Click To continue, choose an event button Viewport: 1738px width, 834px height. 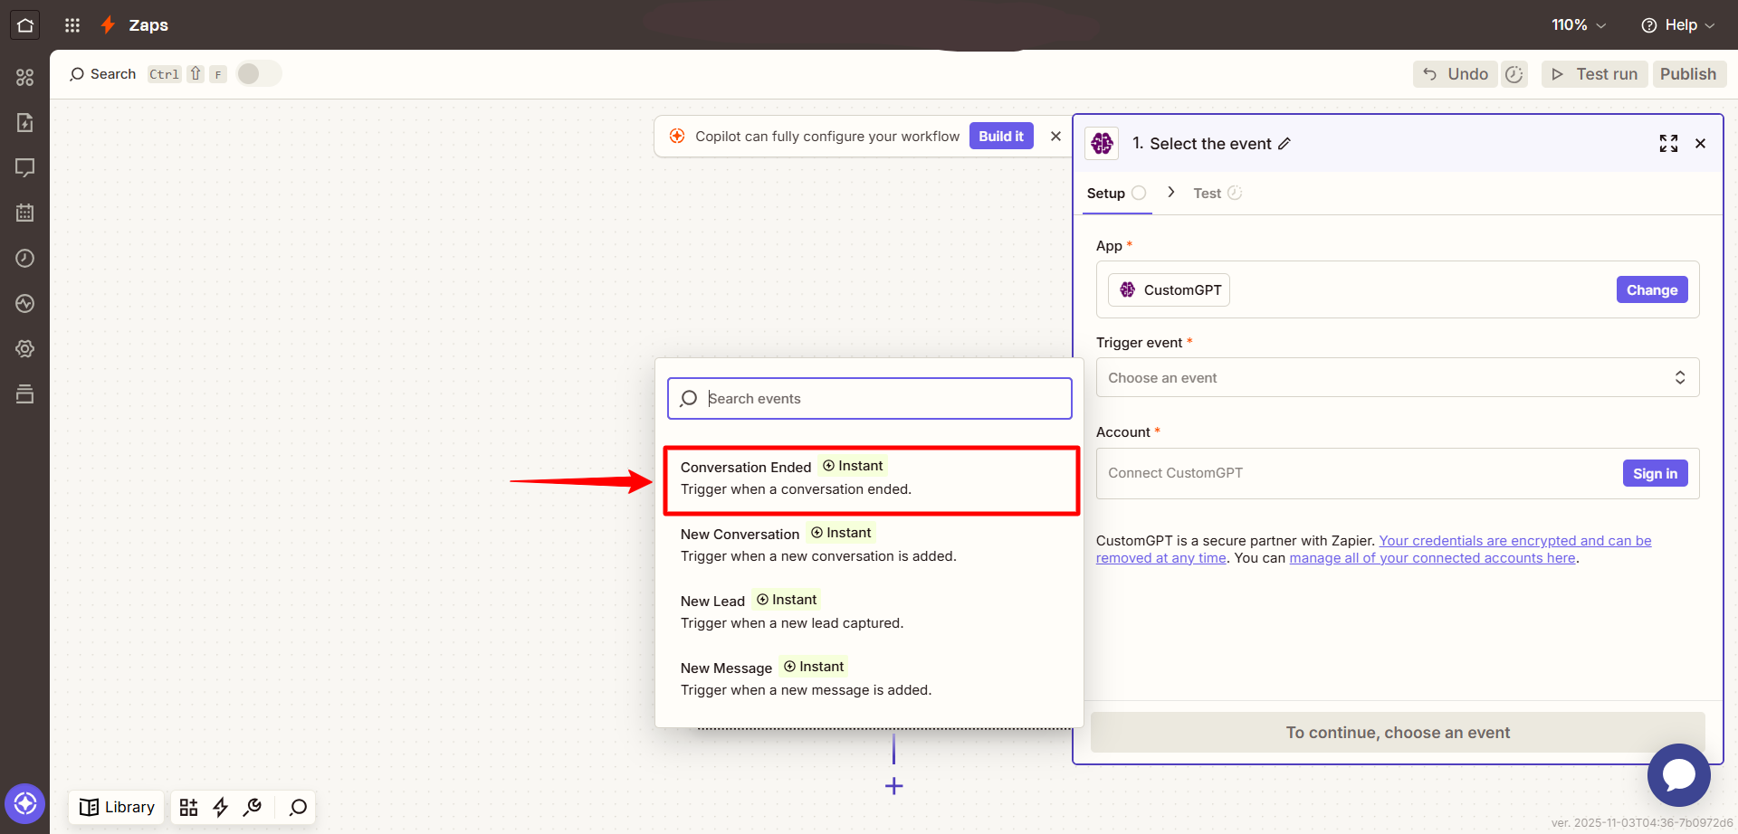click(1398, 733)
